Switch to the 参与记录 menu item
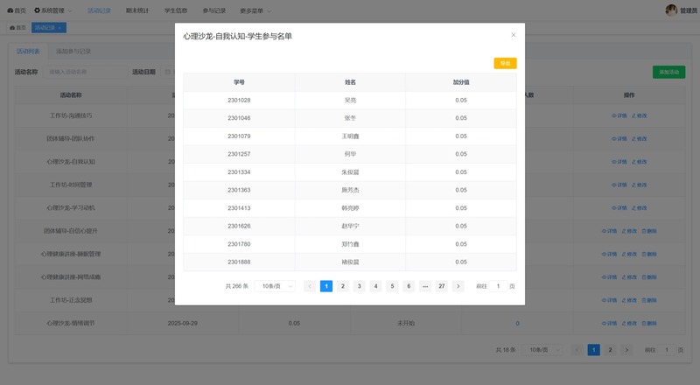This screenshot has width=700, height=385. point(213,10)
